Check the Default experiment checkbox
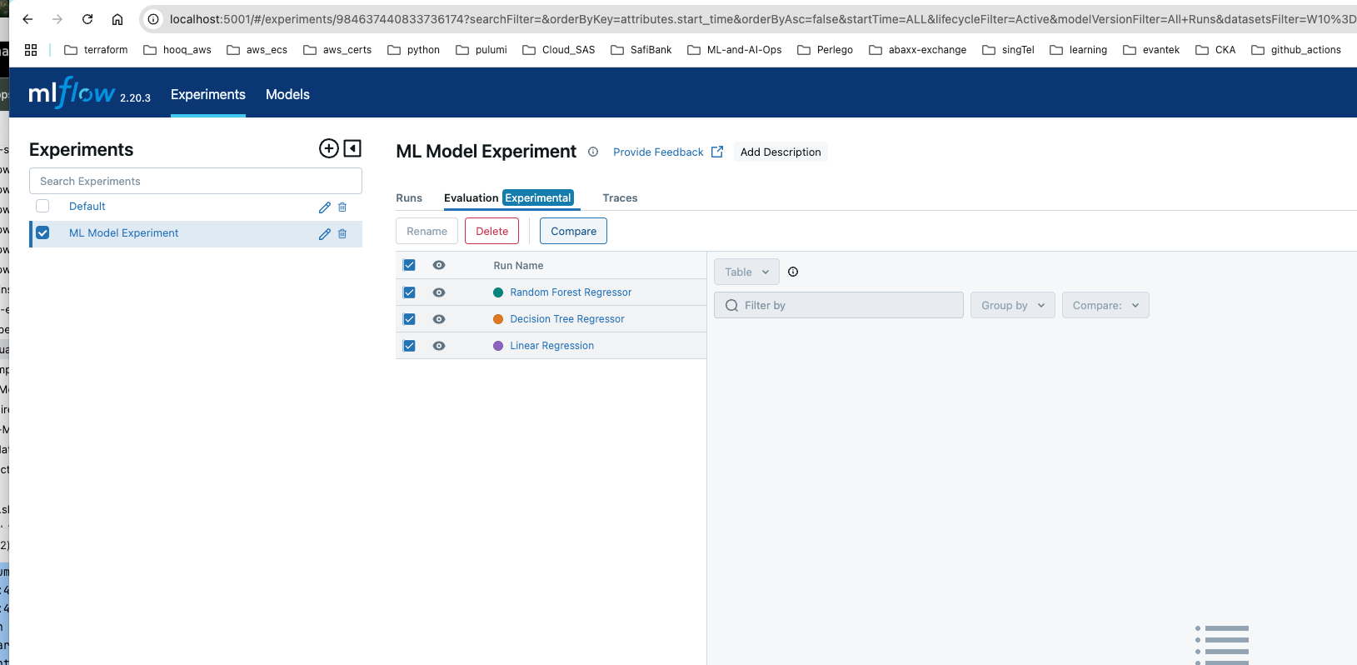The width and height of the screenshot is (1357, 665). tap(42, 206)
